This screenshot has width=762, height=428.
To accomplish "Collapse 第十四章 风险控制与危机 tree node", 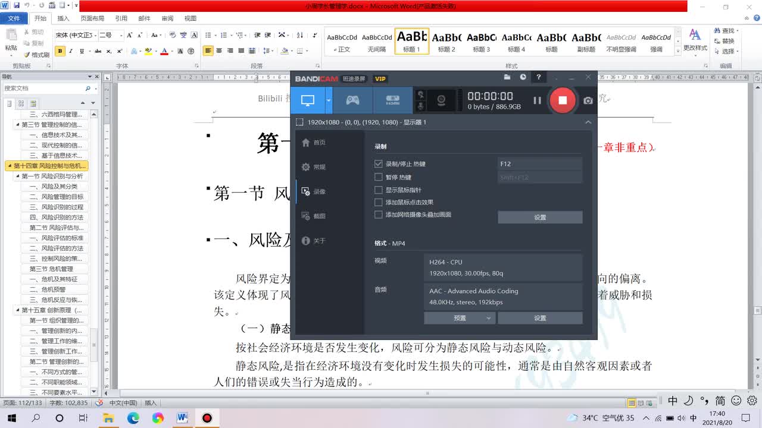I will (x=10, y=166).
